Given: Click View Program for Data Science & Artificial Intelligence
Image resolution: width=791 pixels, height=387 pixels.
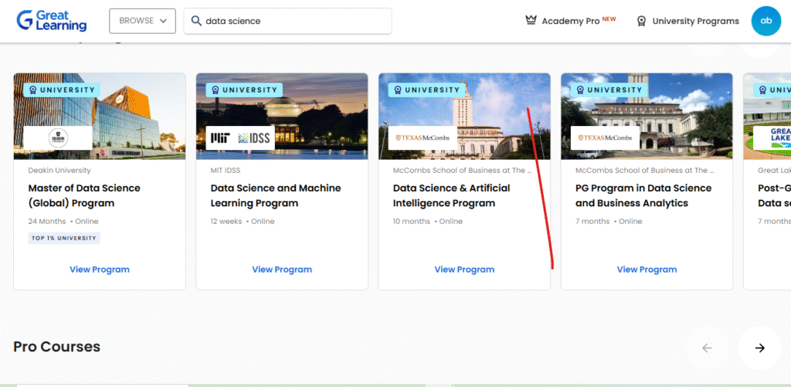Looking at the screenshot, I should 464,270.
